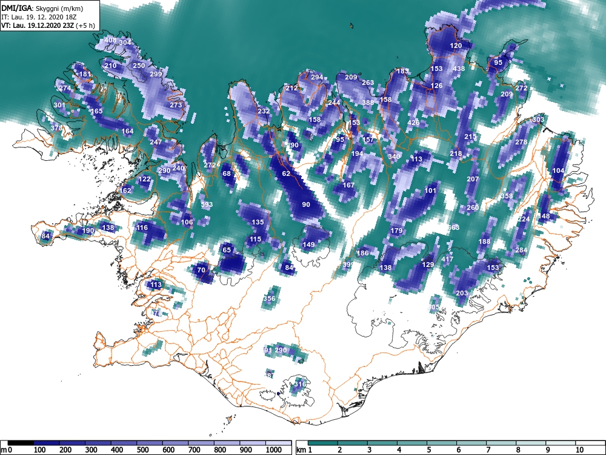Screen dimensions: 606x455
Task: Click the visibility value 106 on the map
Action: pos(187,222)
